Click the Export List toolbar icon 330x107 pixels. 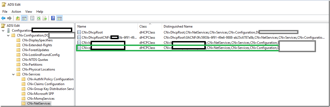click(x=45, y=18)
